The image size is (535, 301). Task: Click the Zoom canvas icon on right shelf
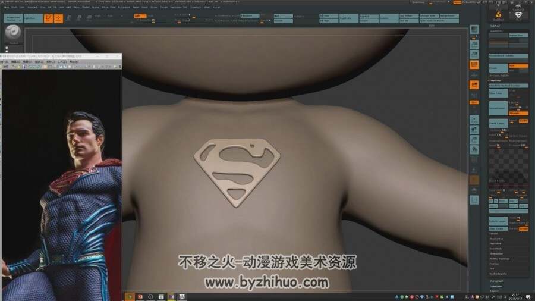point(474,55)
